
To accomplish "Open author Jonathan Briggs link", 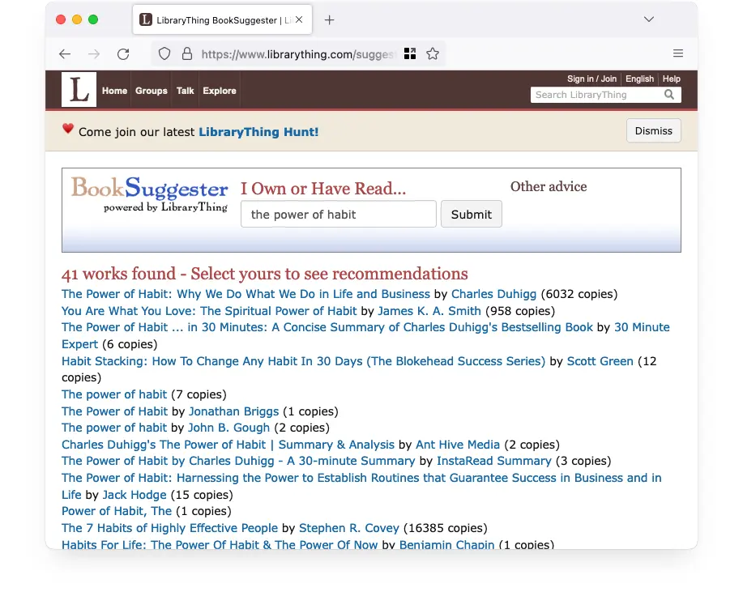I will 233,411.
